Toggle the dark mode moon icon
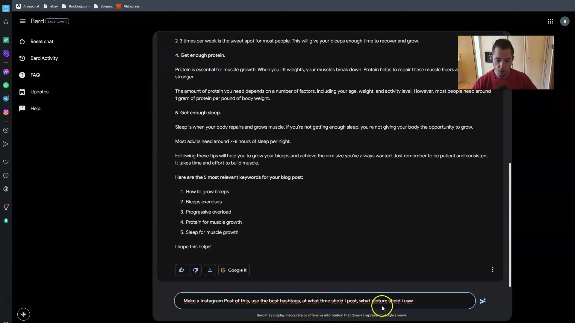Screen dimensions: 575x323 (23, 314)
